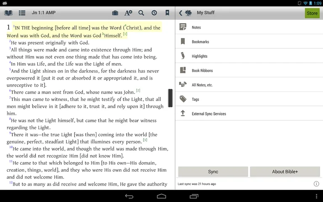Go back using My Stuff chevron
Viewport: 323px width, 202px height.
(180, 13)
